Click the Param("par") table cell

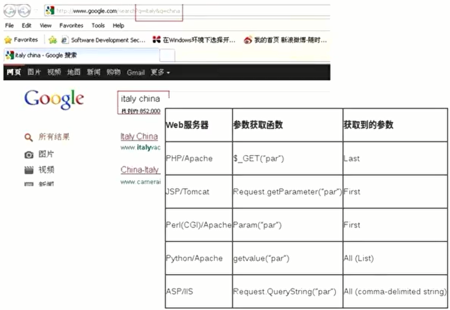pos(287,225)
